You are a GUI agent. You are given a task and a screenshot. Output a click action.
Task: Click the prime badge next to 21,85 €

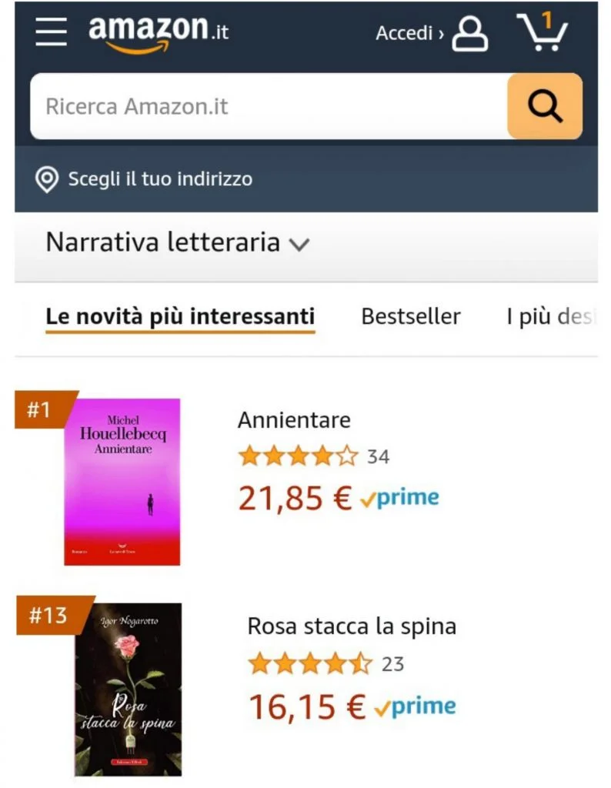pos(400,498)
